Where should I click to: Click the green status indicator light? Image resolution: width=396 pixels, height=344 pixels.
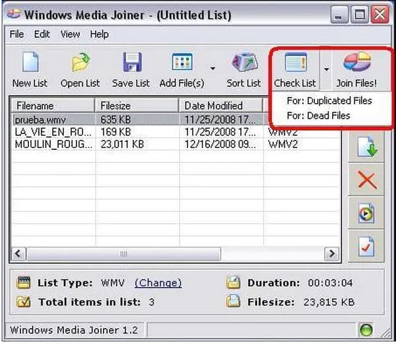point(366,330)
